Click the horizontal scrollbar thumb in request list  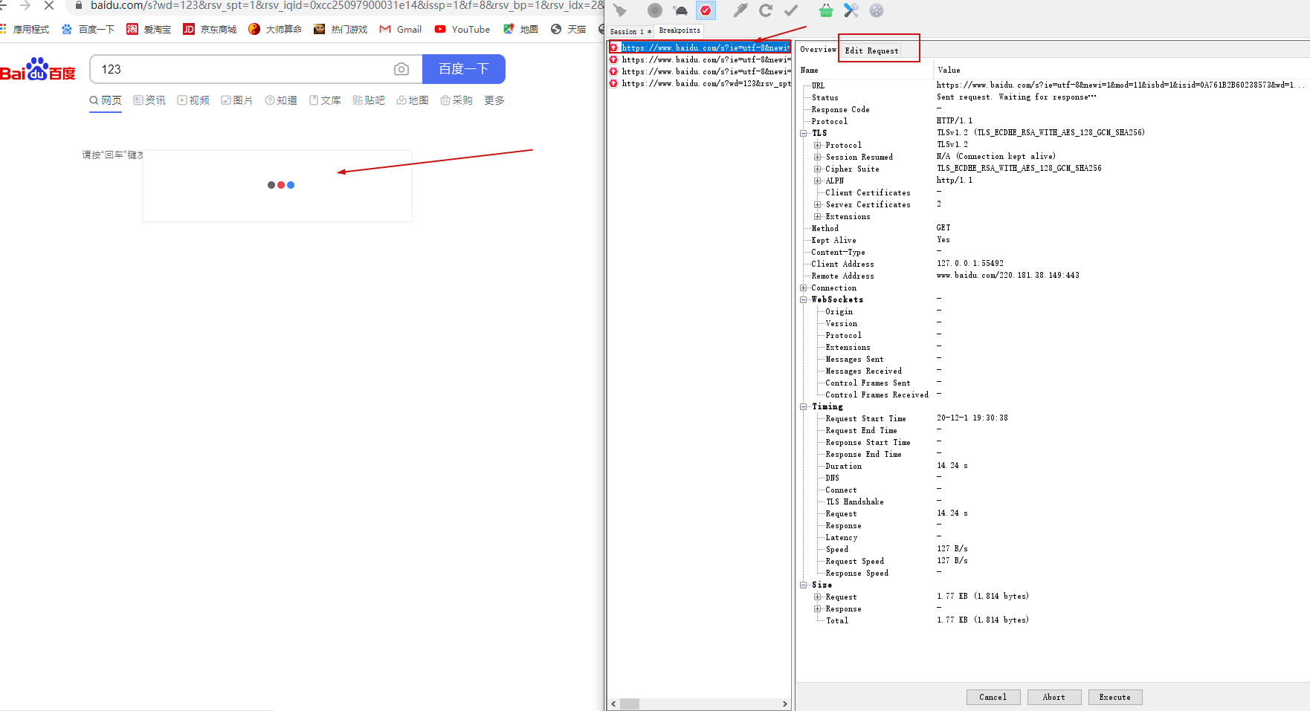coord(630,704)
